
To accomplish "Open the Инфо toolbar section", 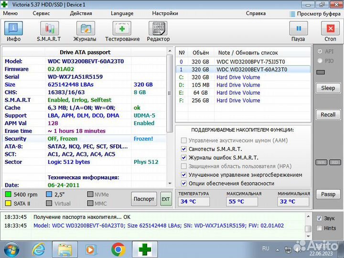I will click(x=13, y=31).
